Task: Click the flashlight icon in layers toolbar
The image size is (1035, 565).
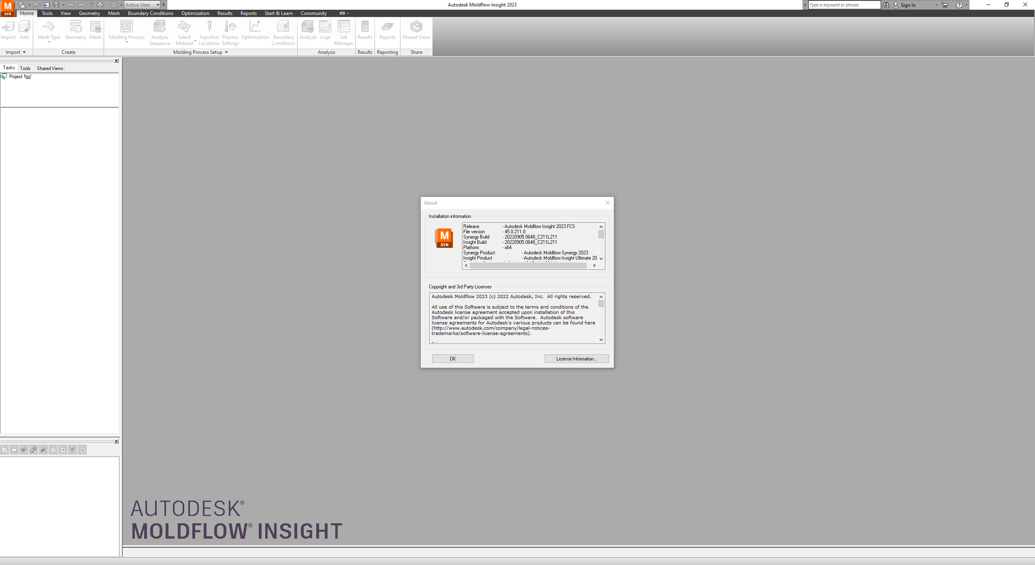Action: click(34, 450)
